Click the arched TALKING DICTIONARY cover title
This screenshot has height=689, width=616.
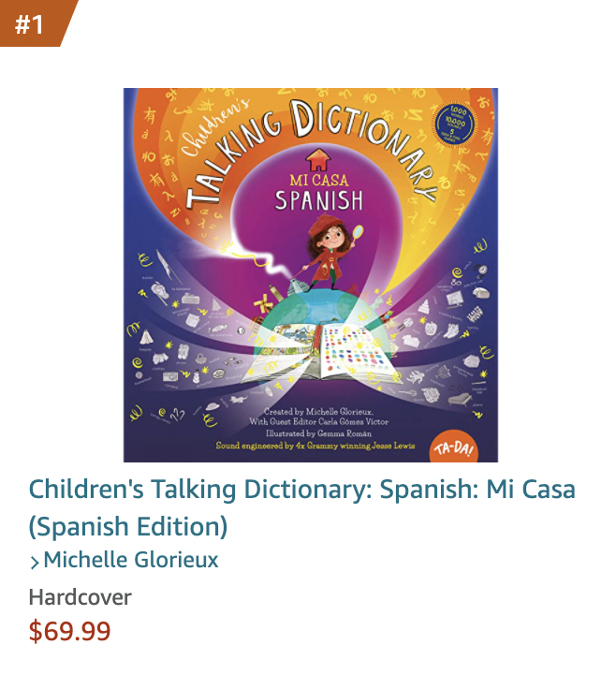312,152
